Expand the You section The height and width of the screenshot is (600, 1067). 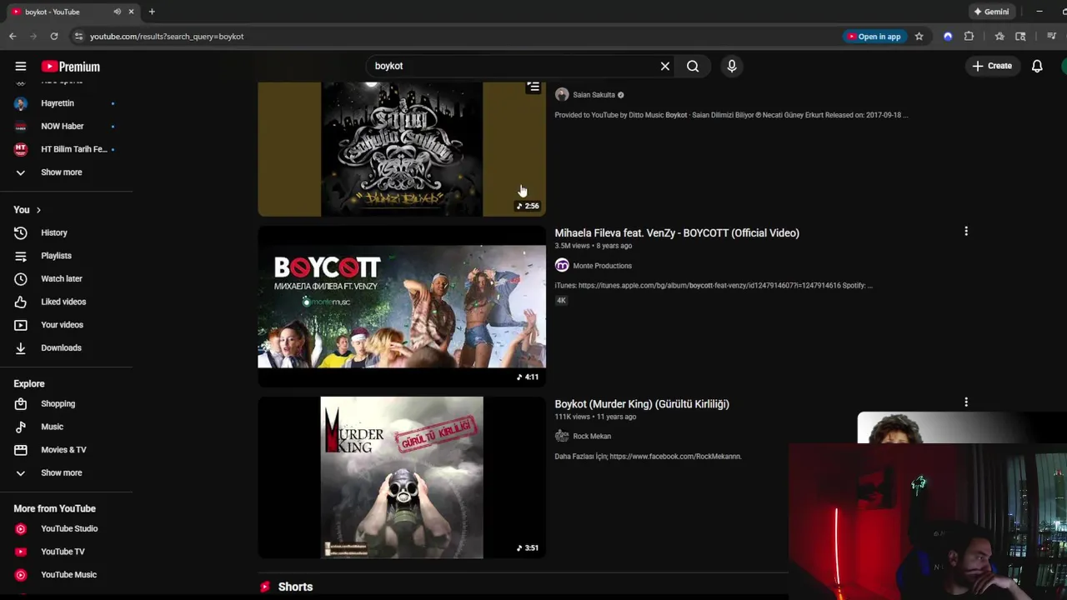(28, 210)
